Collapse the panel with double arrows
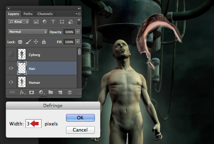Screen dimensions: 214x144 pyautogui.click(x=79, y=8)
